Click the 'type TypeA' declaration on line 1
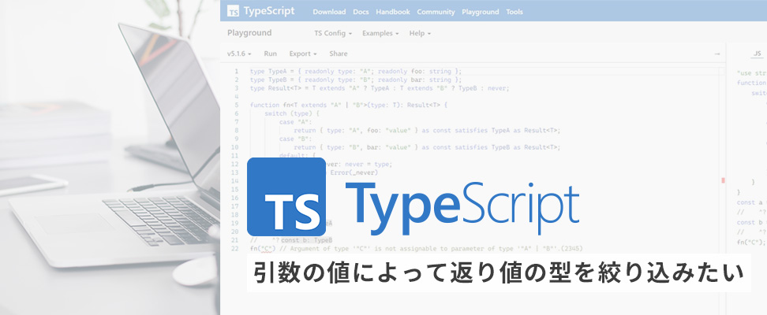 click(x=356, y=72)
